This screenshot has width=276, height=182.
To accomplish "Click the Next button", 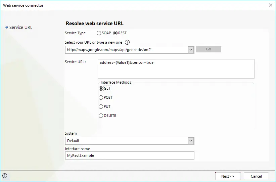I will click(228, 176).
